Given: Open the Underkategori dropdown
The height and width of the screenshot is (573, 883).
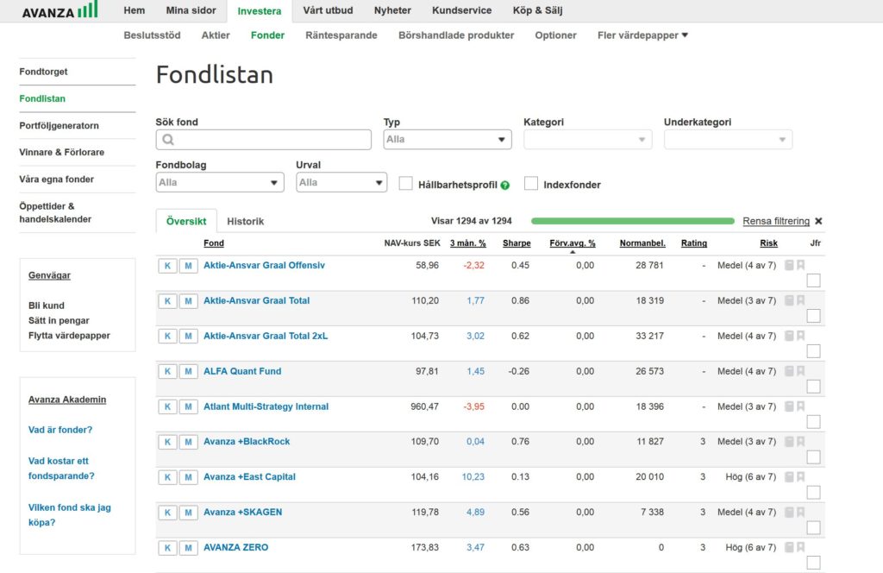Looking at the screenshot, I should 728,140.
